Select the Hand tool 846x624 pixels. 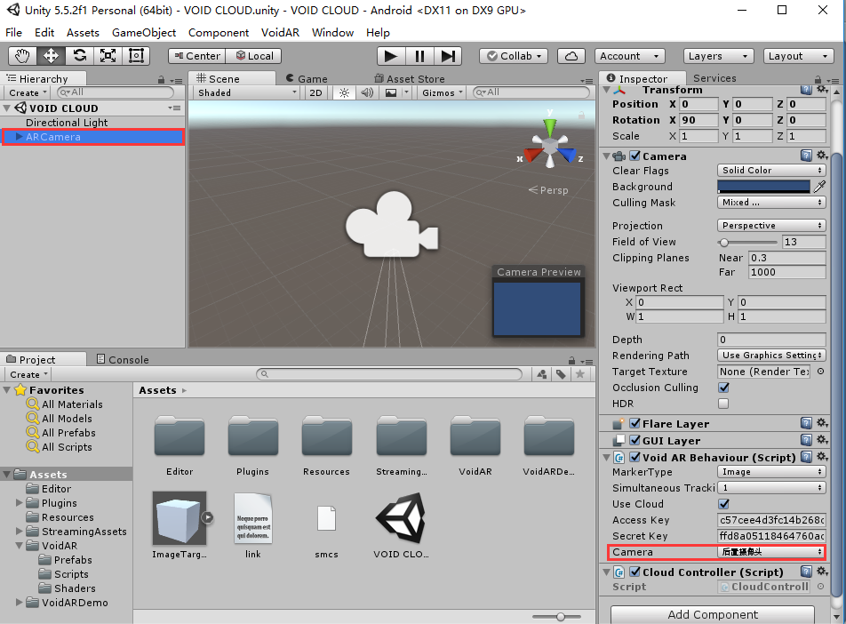tap(23, 56)
